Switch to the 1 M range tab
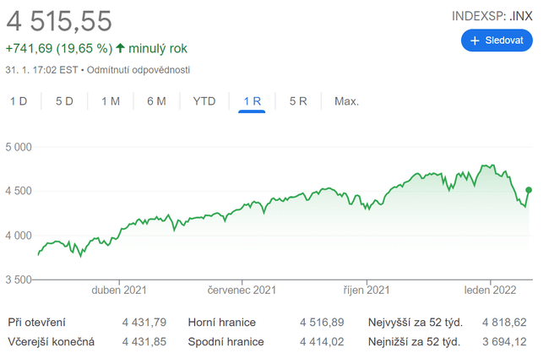Image resolution: width=549 pixels, height=353 pixels. tap(111, 101)
